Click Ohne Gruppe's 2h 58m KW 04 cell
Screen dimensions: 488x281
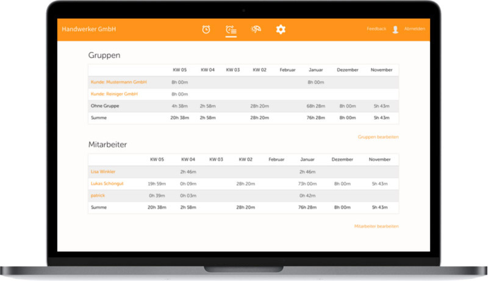(x=207, y=106)
